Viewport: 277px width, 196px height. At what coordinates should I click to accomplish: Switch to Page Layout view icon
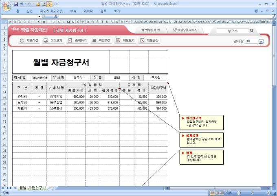217,193
